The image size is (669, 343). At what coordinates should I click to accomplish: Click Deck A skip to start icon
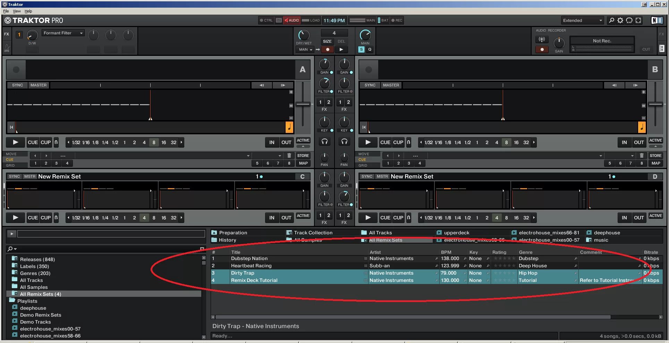click(x=11, y=127)
